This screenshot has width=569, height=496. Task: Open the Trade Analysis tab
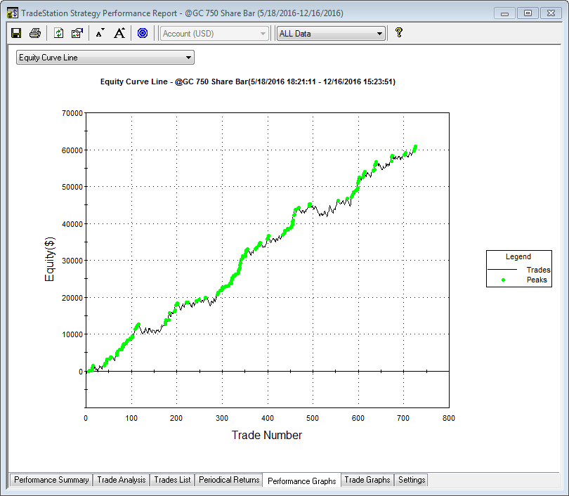click(x=122, y=480)
